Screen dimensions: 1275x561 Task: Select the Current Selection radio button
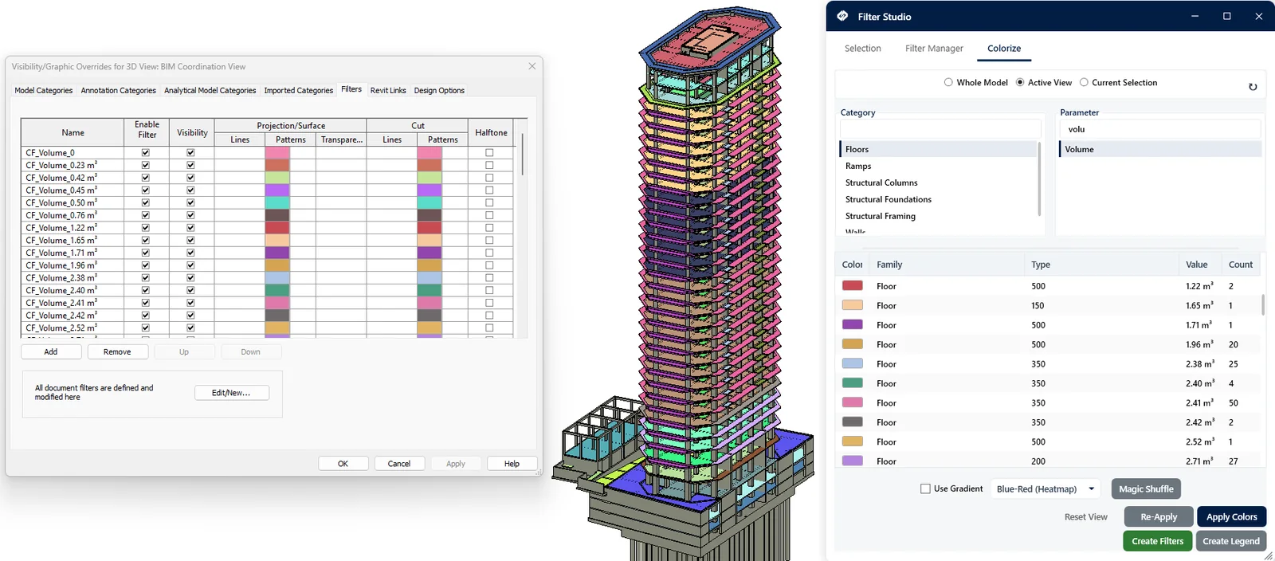click(x=1084, y=82)
